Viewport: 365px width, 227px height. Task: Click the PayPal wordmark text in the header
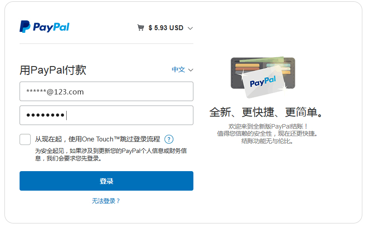[51, 27]
